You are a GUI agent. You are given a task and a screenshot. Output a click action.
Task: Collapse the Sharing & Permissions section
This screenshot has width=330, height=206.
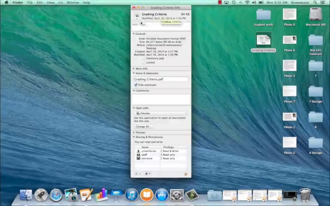[x=134, y=137]
